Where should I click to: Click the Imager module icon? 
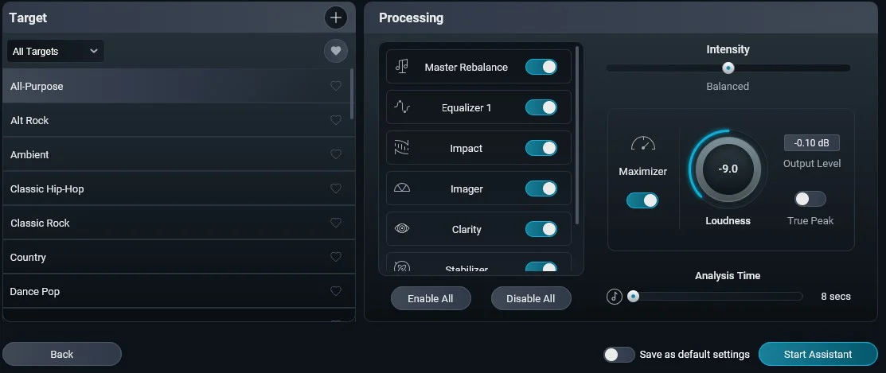(402, 188)
